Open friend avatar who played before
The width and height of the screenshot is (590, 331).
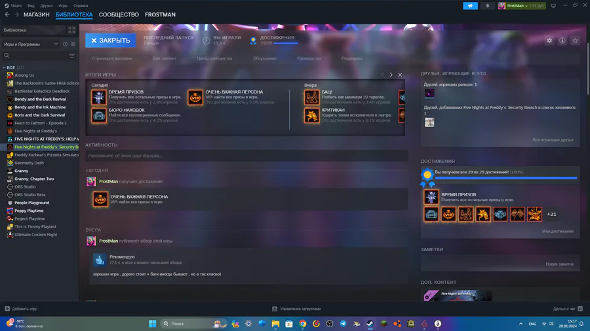[x=429, y=93]
